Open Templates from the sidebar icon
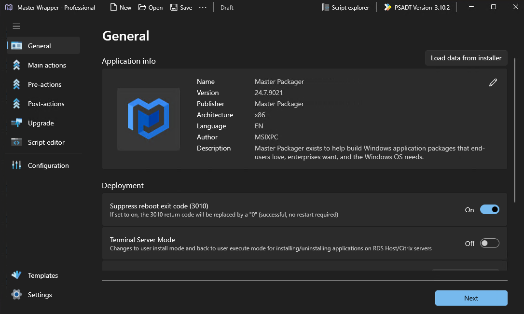Screen dimensions: 524x314 (17, 275)
